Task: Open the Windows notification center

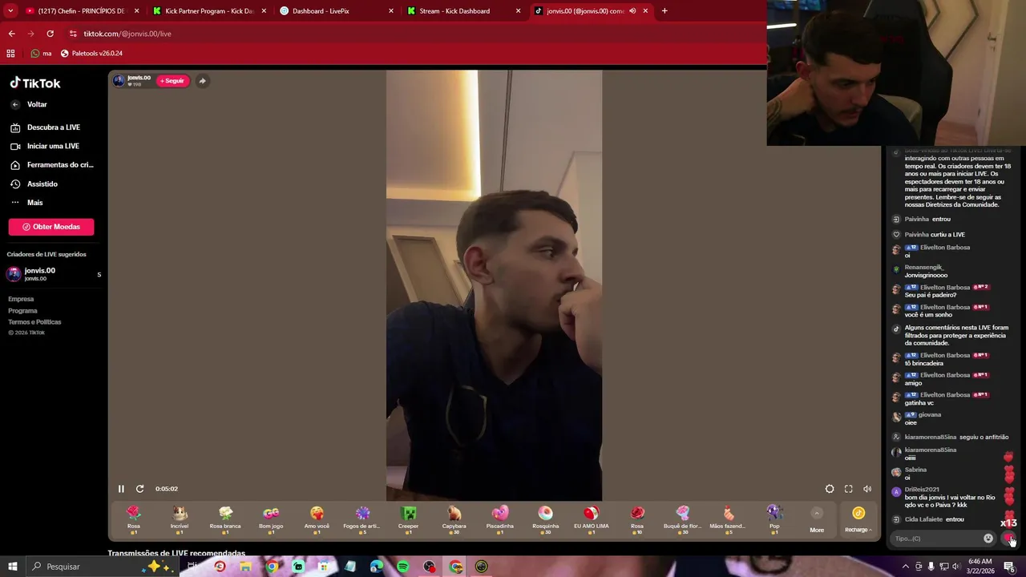Action: point(1008,567)
